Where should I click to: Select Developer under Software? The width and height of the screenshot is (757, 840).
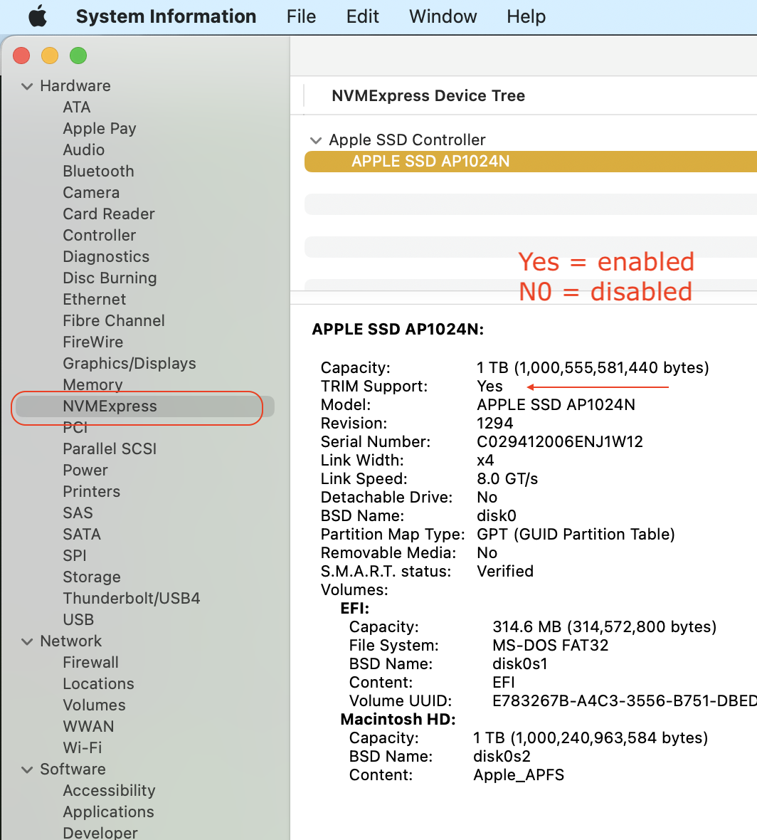click(100, 833)
